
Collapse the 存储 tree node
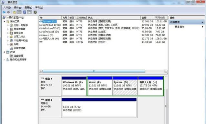pos(4,52)
